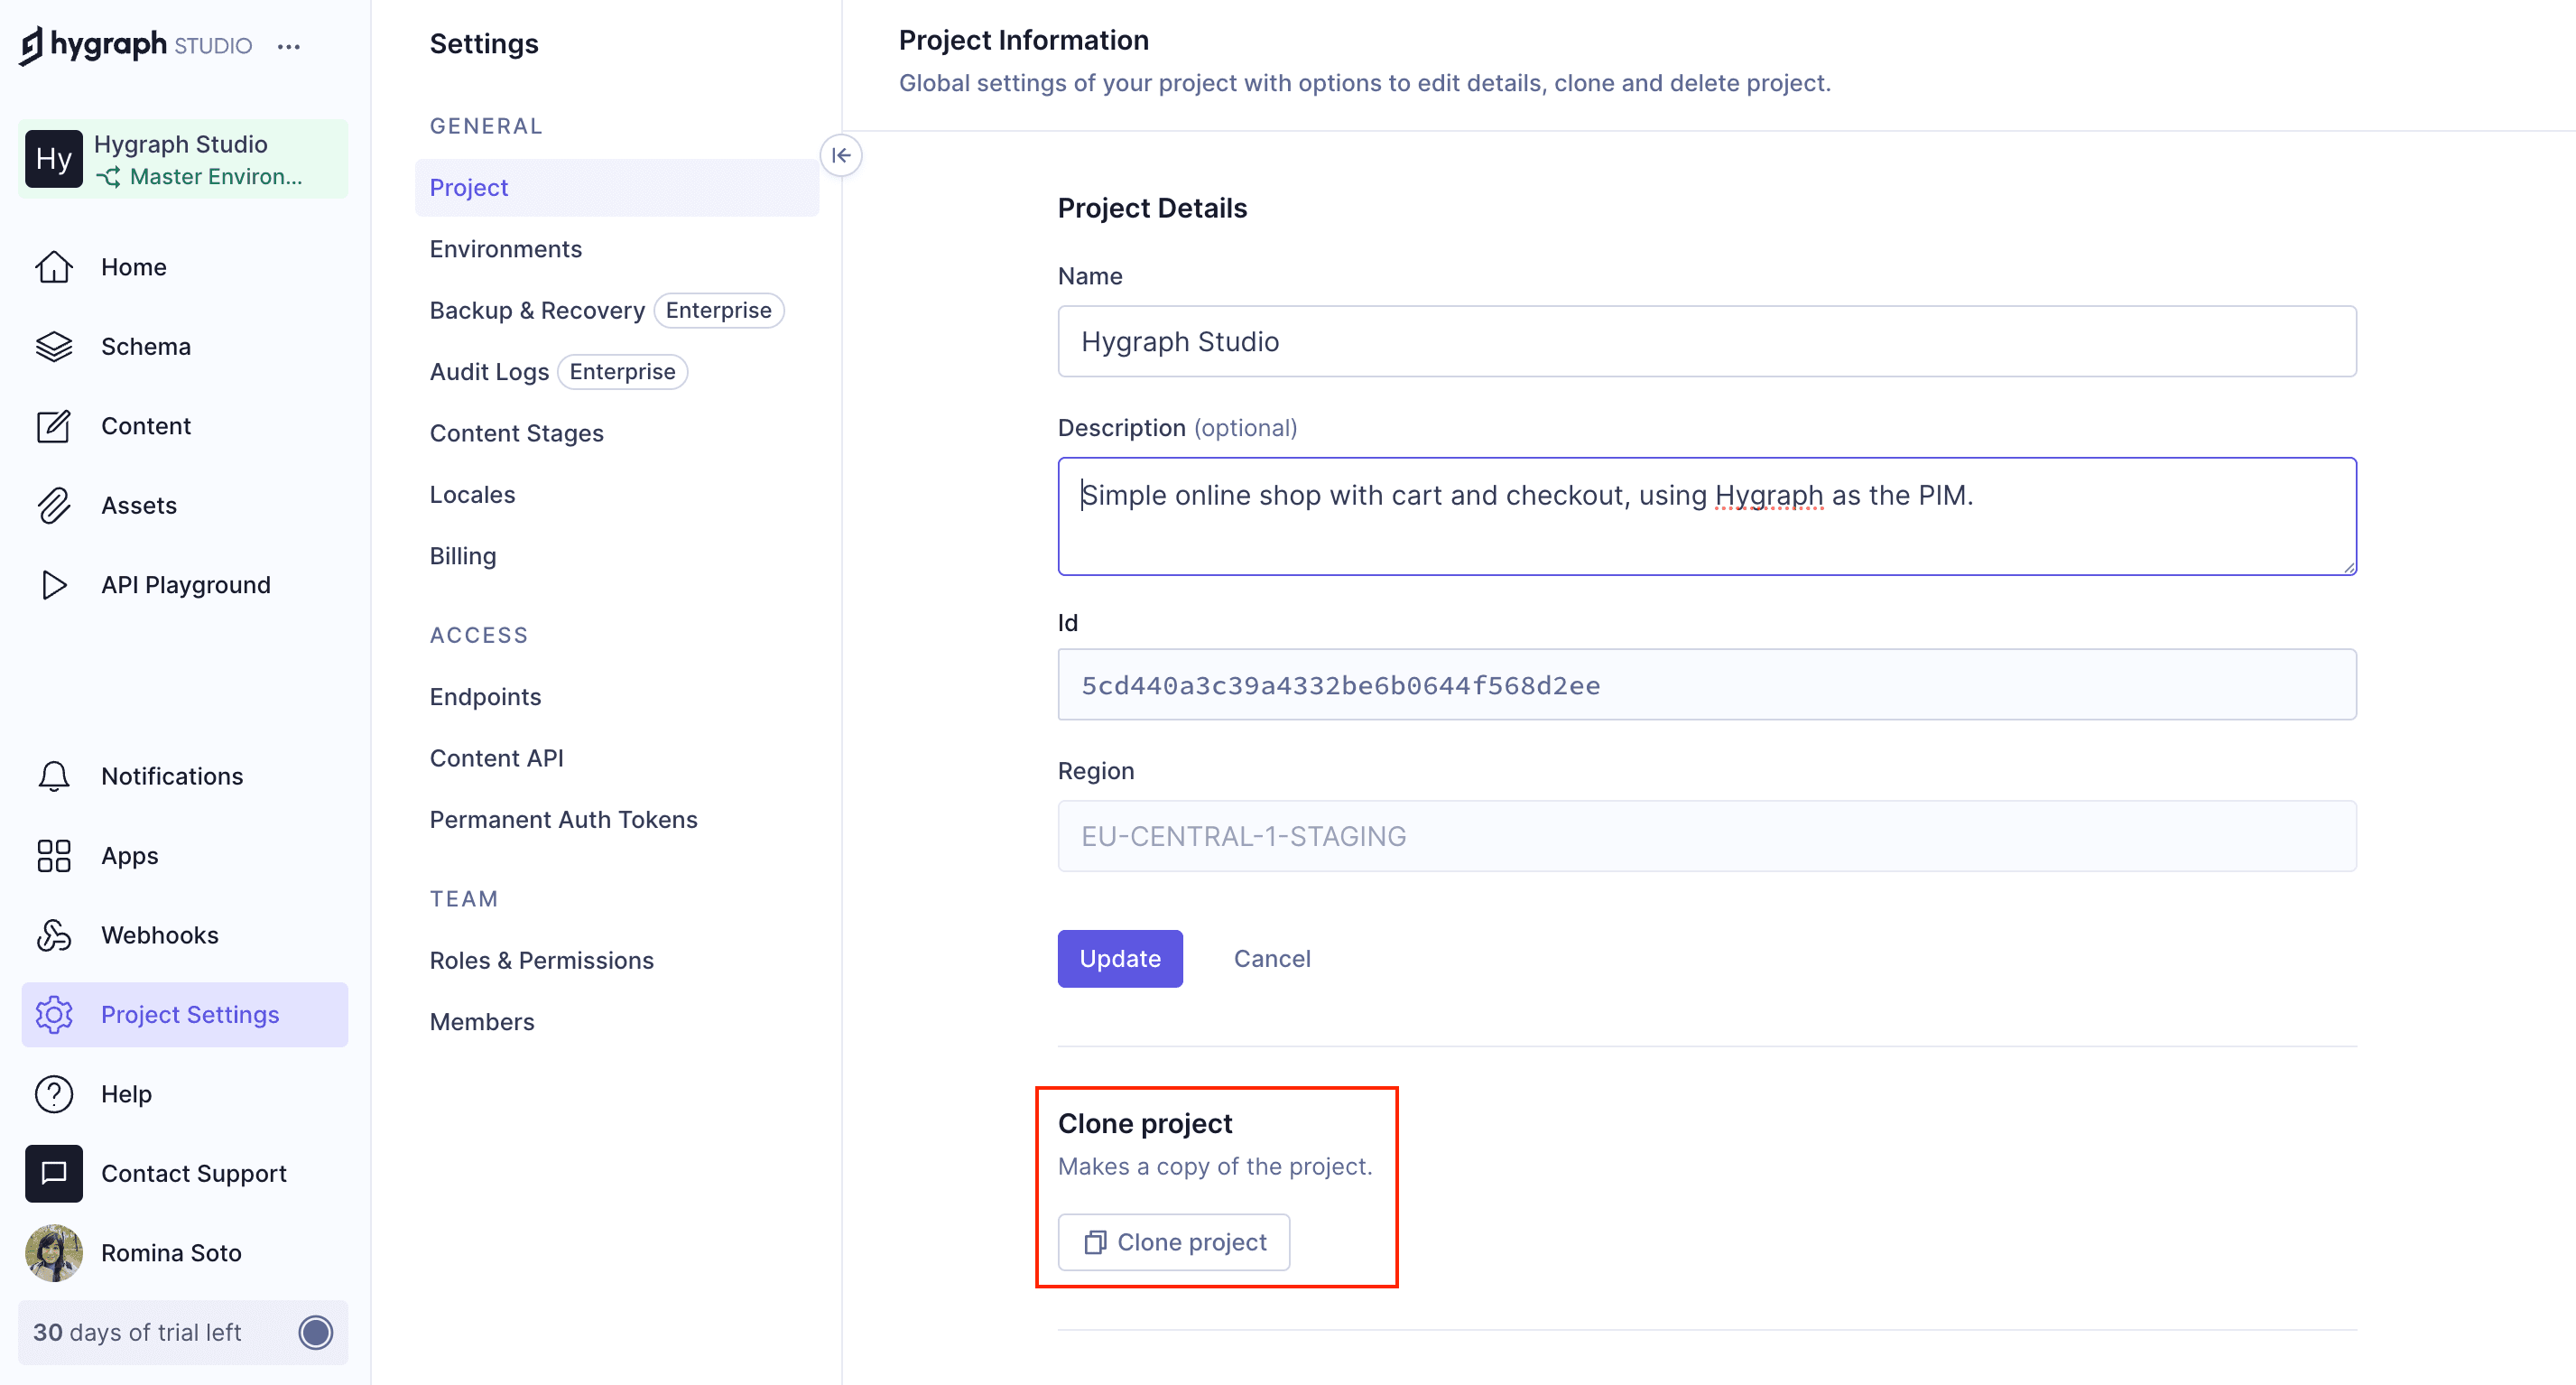2576x1385 pixels.
Task: Open Assets paperclip icon
Action: coord(54,505)
